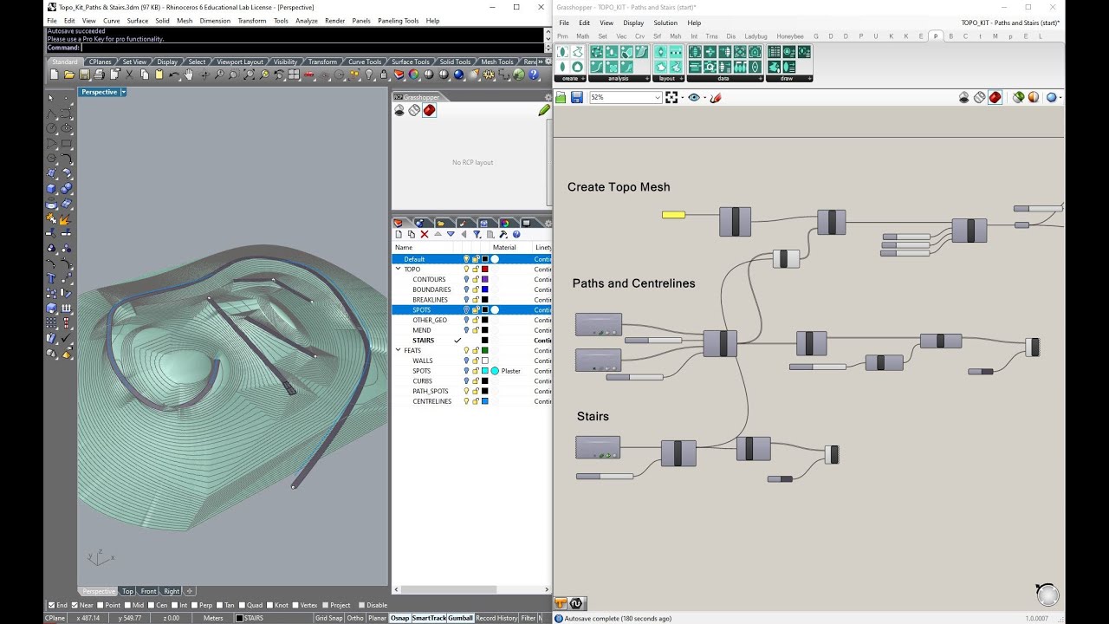Click the layer filter funnel icon
Image resolution: width=1109 pixels, height=624 pixels.
click(x=477, y=234)
